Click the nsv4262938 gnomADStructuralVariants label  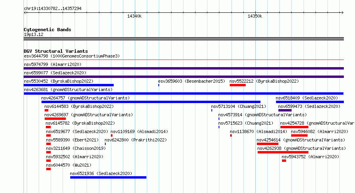[302, 148]
